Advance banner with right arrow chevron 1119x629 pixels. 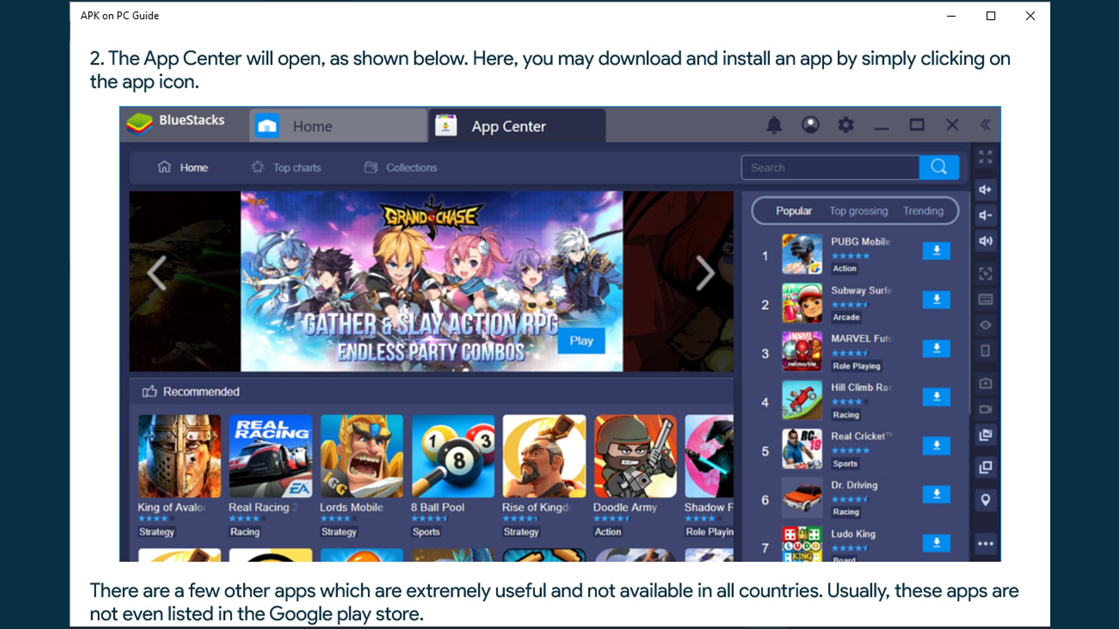pyautogui.click(x=705, y=273)
